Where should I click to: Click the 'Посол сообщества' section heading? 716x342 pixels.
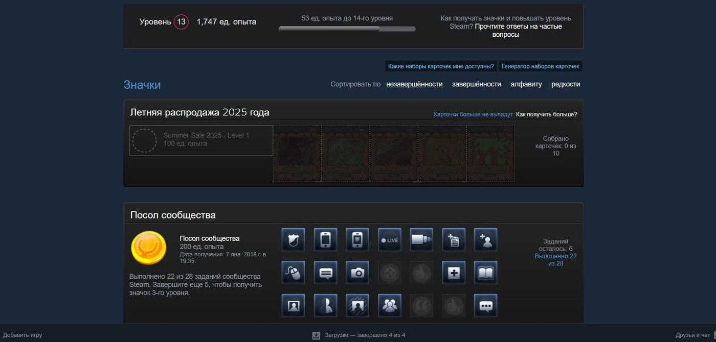coord(173,215)
